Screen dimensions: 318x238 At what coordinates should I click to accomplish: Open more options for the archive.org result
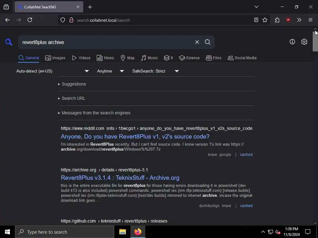(x=236, y=206)
